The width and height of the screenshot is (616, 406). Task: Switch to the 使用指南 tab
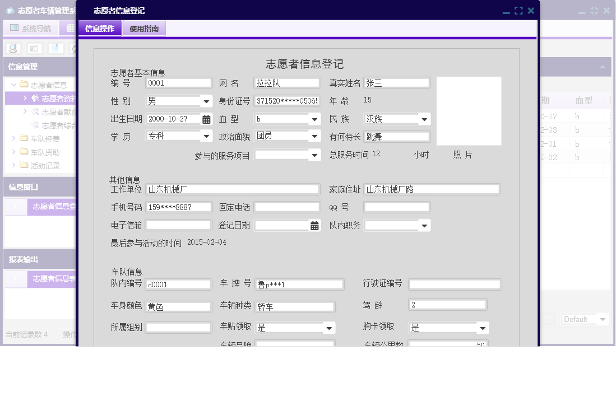point(146,27)
